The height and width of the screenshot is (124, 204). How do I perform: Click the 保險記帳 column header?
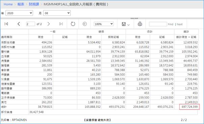113,37
